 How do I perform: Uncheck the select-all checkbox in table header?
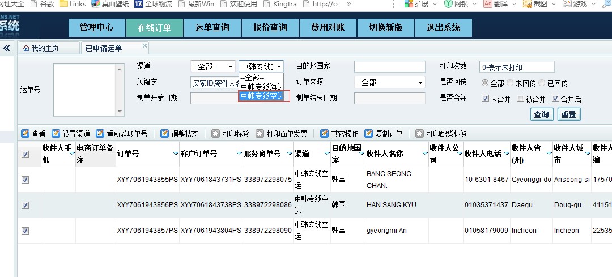tap(25, 154)
